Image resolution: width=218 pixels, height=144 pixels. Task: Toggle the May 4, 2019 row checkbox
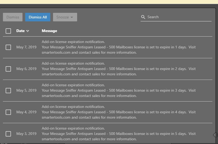pos(8,112)
